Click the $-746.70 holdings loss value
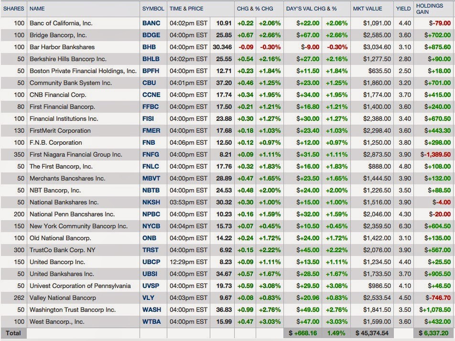 point(438,298)
